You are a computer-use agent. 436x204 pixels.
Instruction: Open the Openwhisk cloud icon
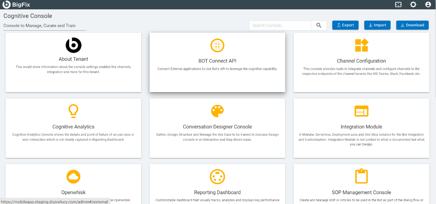click(x=74, y=177)
